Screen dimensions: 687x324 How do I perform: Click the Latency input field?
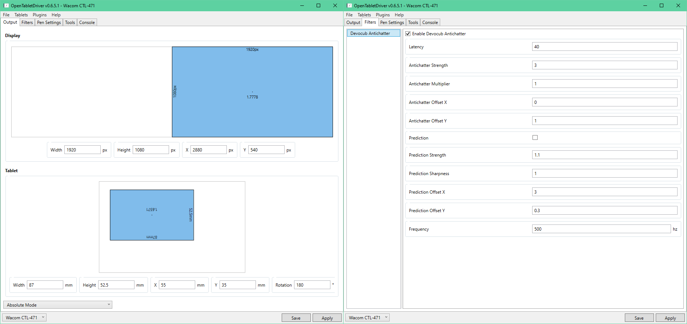(604, 47)
